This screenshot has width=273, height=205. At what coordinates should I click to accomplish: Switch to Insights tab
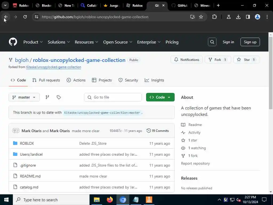coord(154,80)
